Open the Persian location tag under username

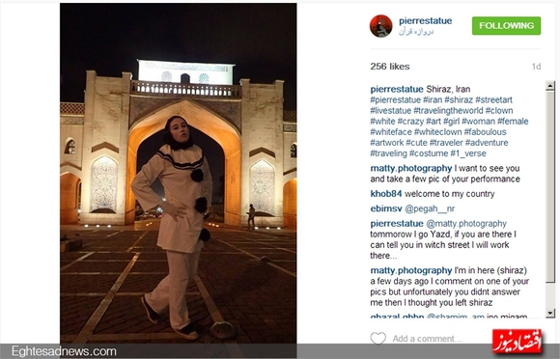pyautogui.click(x=416, y=32)
